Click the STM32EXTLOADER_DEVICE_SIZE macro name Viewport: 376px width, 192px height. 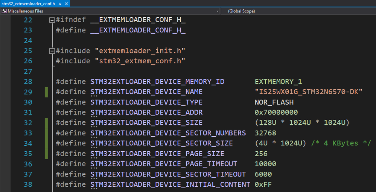pyautogui.click(x=146, y=123)
